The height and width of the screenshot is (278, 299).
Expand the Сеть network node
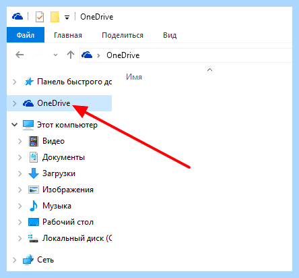pyautogui.click(x=15, y=260)
